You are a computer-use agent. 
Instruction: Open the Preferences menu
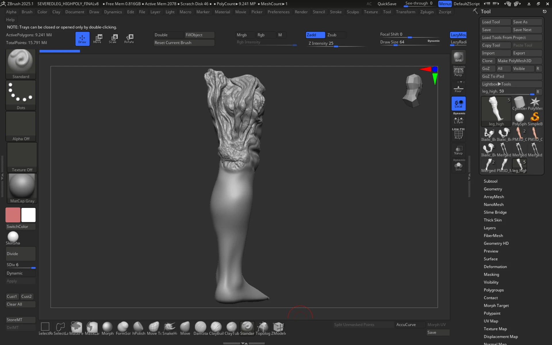[278, 12]
